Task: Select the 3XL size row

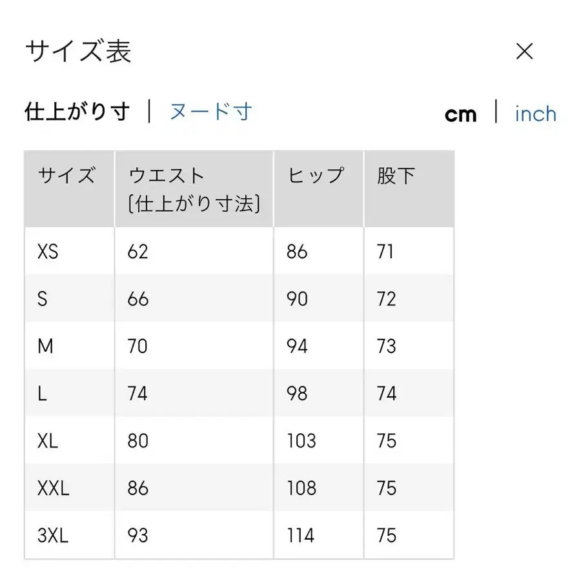Action: (50, 535)
